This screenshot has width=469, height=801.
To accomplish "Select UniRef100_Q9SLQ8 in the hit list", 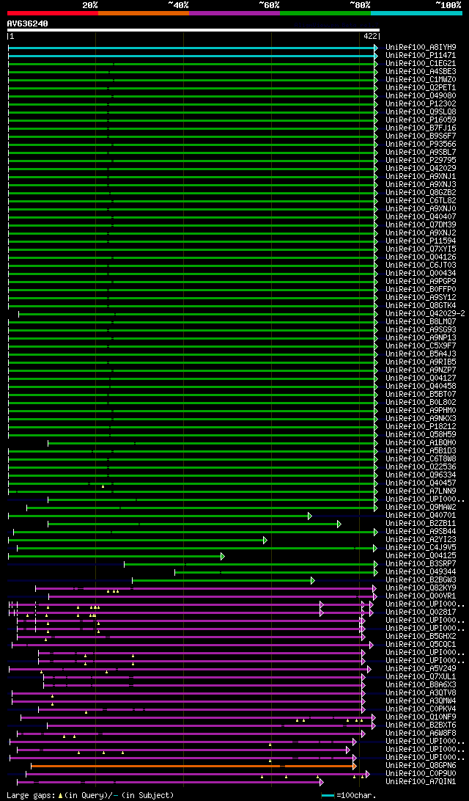I will (x=421, y=111).
